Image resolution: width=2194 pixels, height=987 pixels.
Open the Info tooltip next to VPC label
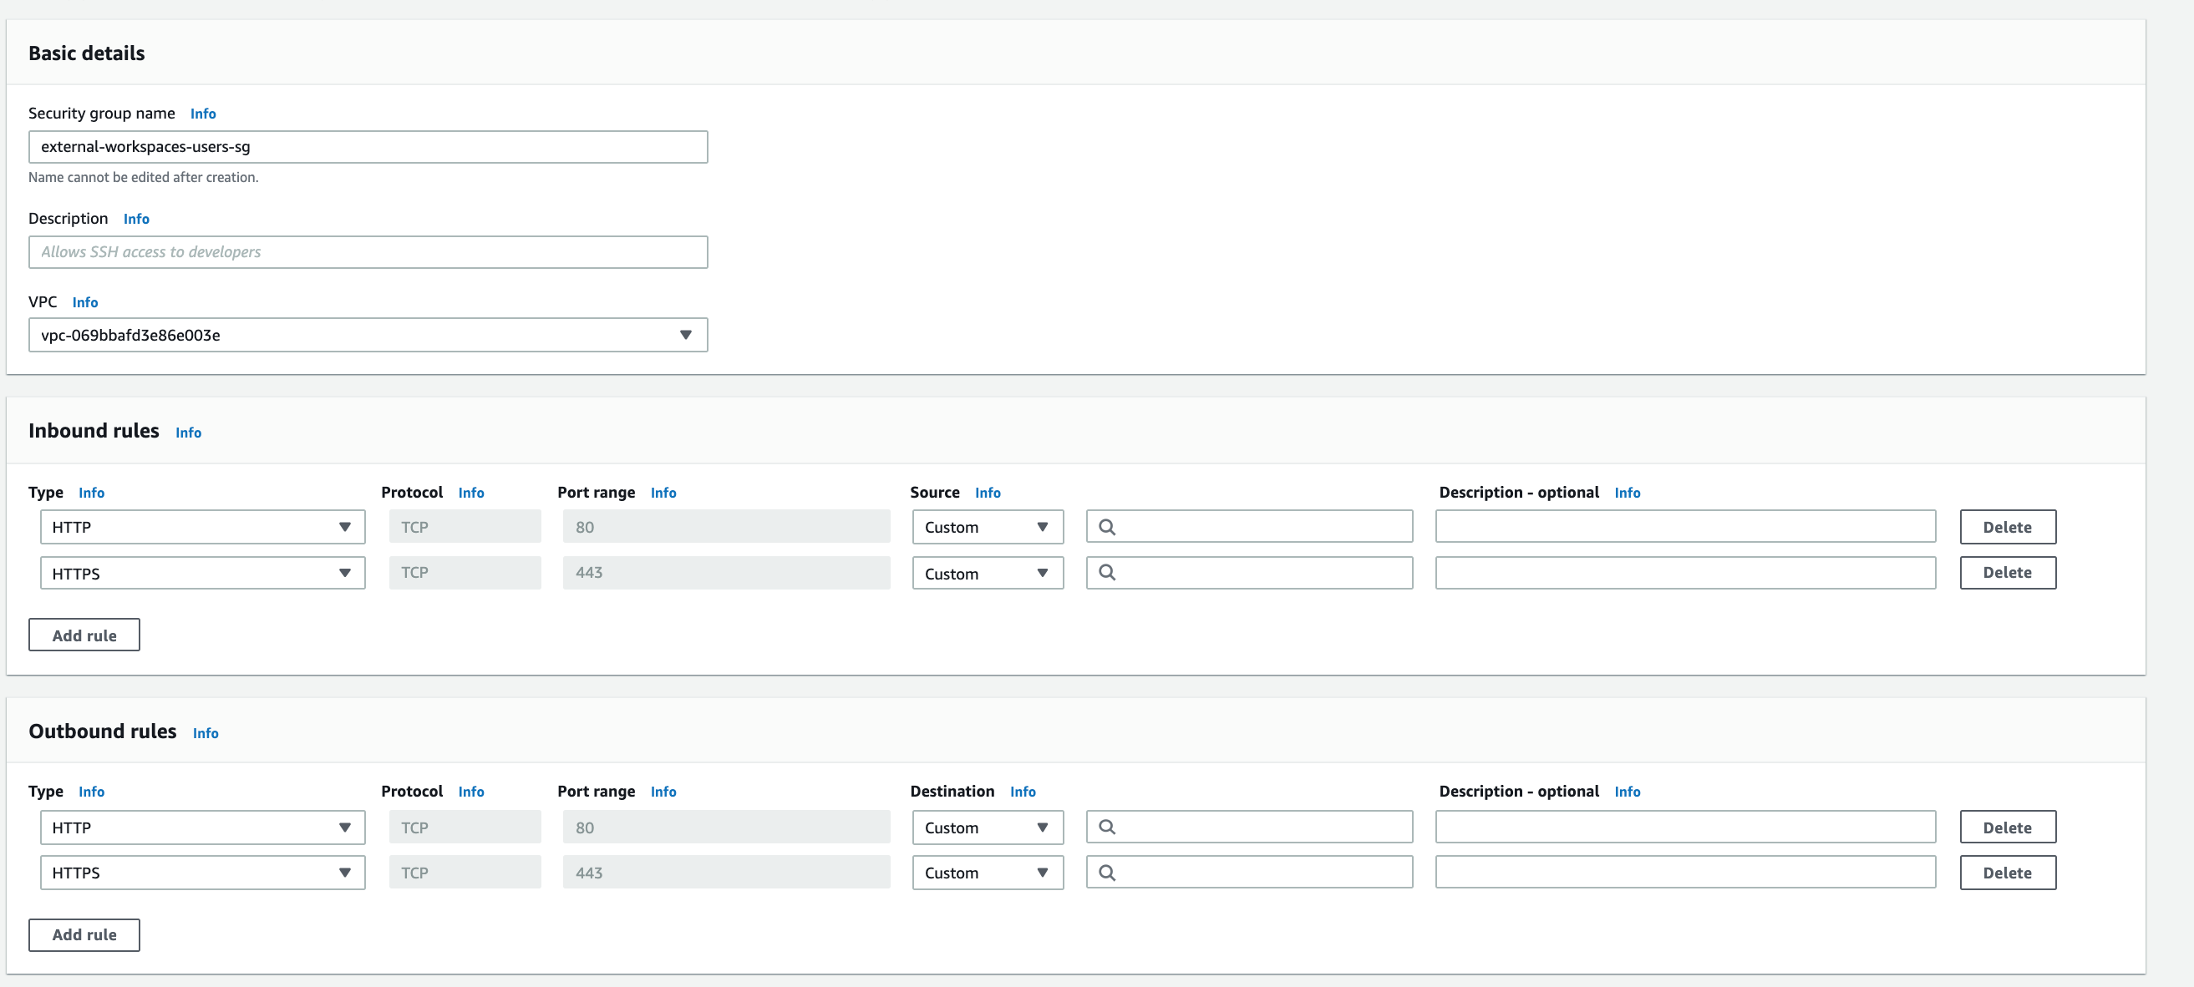(x=85, y=301)
